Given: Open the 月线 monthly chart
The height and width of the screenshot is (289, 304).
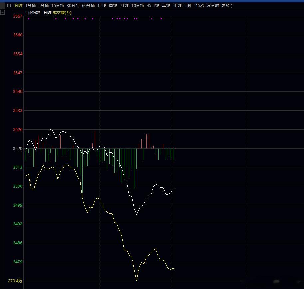Looking at the screenshot, I should [124, 6].
